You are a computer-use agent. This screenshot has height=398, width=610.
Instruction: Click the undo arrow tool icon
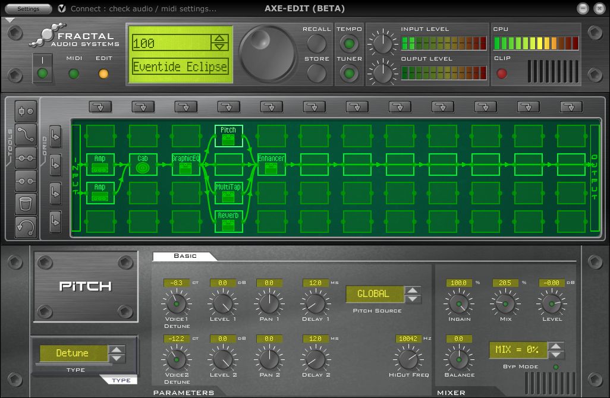coord(26,227)
